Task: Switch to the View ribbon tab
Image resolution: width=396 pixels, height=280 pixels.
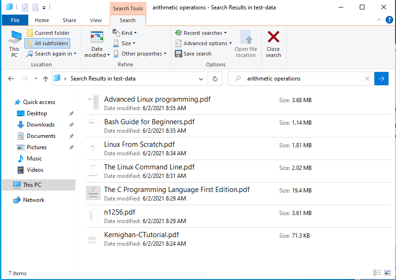Action: [x=96, y=20]
